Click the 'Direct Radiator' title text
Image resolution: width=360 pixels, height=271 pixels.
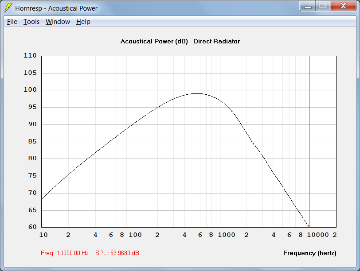216,41
